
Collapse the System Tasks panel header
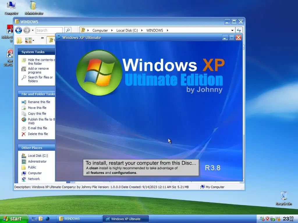pyautogui.click(x=36, y=52)
